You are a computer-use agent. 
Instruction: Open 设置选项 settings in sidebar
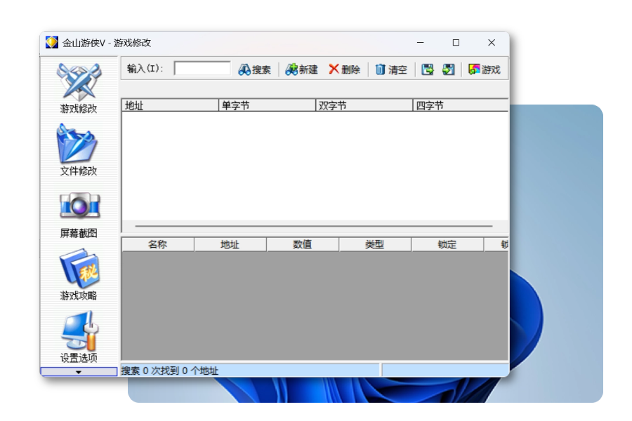click(79, 338)
